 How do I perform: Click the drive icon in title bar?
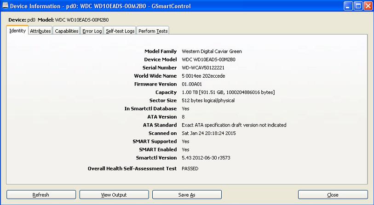pos(5,6)
